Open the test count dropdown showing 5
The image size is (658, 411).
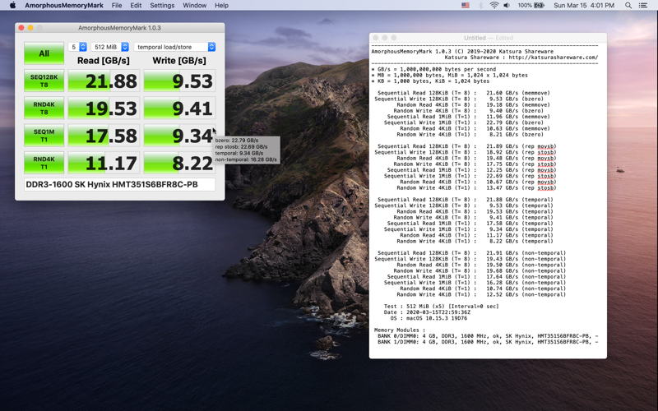click(x=78, y=47)
